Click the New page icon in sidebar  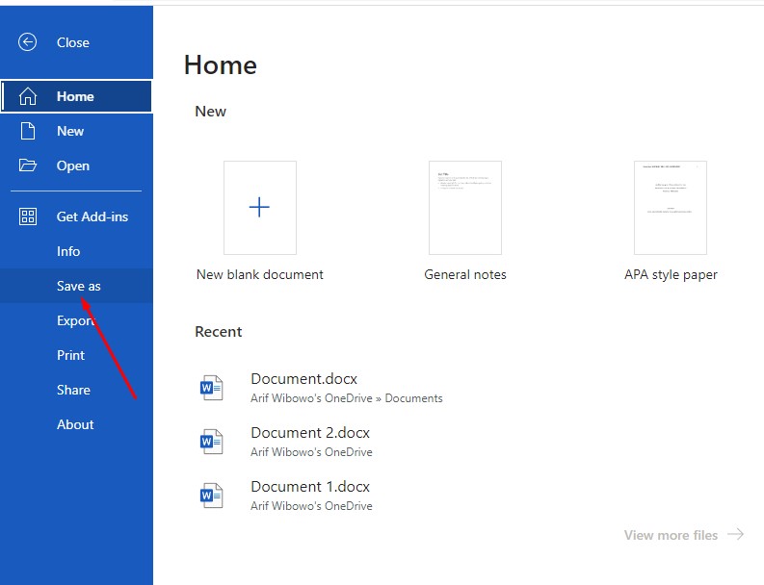tap(28, 131)
